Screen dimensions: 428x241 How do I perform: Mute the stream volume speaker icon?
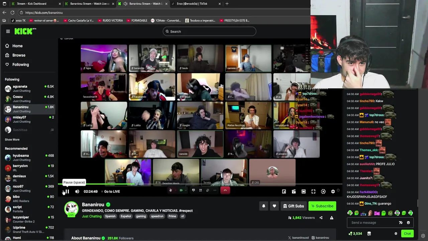point(77,191)
